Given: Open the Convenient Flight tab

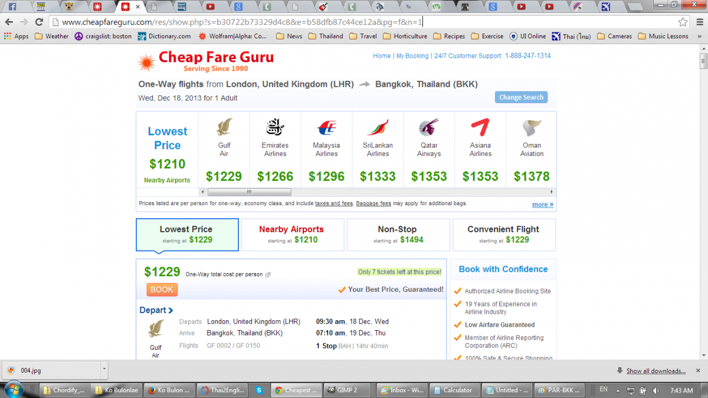Looking at the screenshot, I should [503, 234].
